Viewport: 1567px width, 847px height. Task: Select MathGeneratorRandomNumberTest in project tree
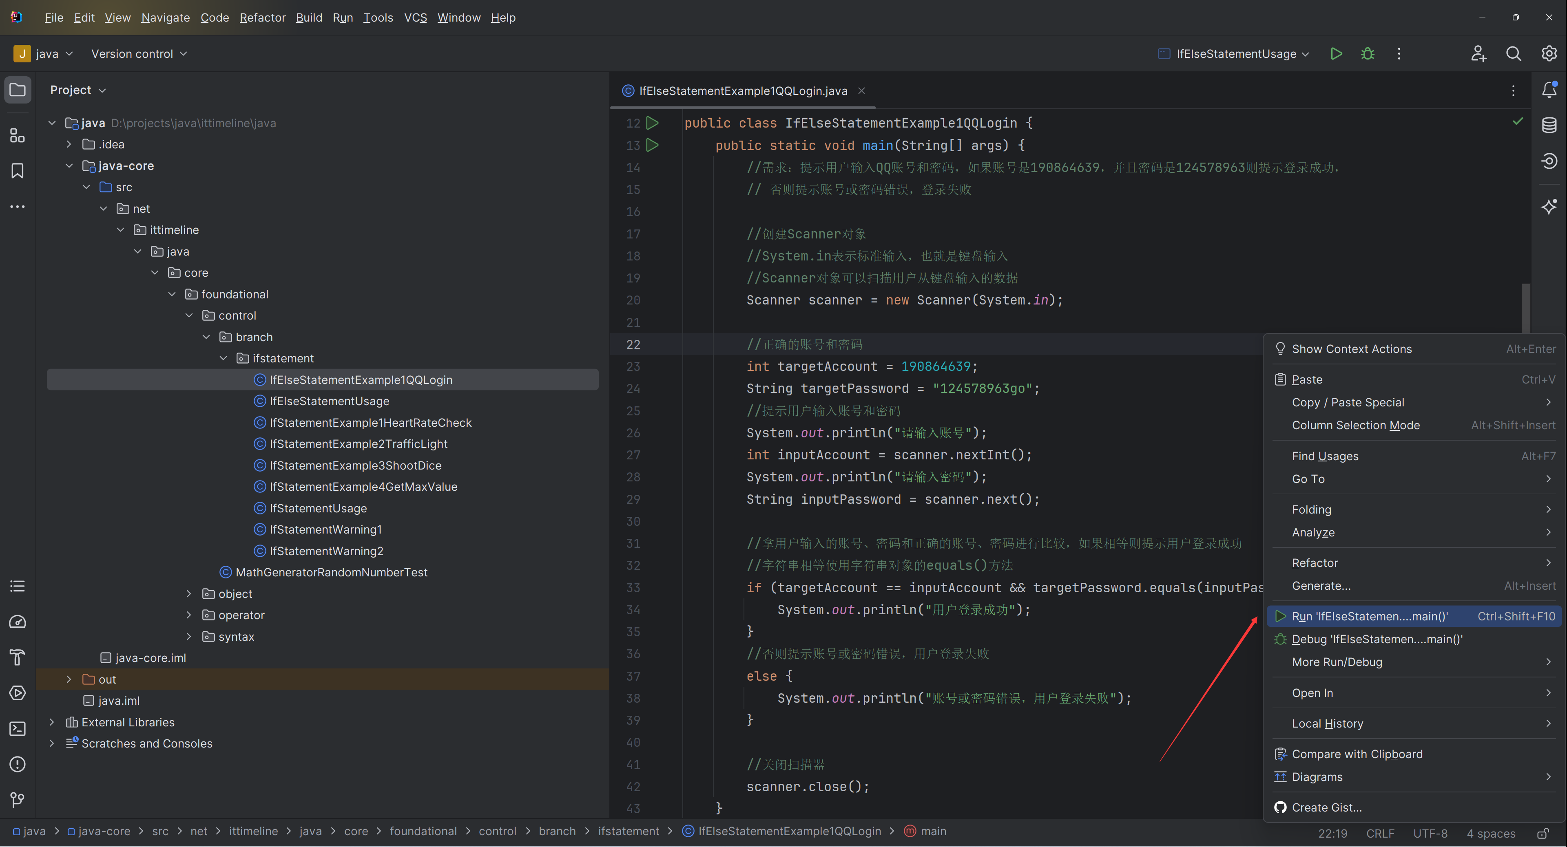(332, 572)
